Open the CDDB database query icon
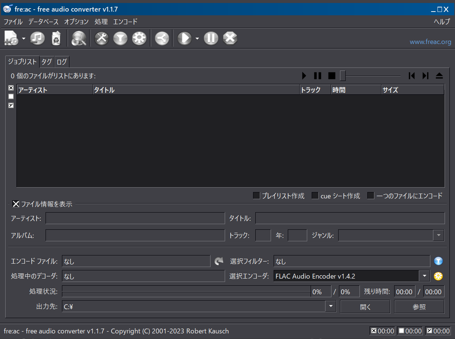455x339 pixels. (79, 38)
